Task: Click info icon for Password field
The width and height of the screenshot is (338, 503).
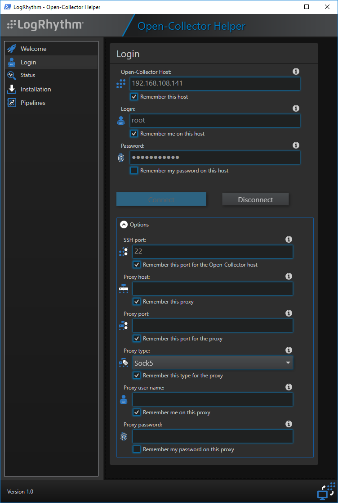Action: point(296,145)
